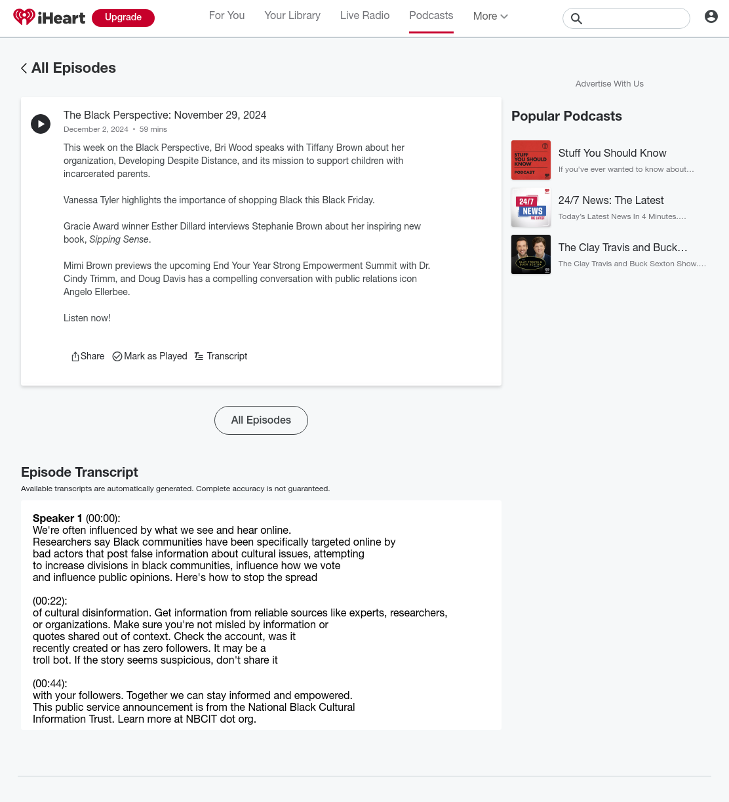Go back using All Episodes chevron
The image size is (729, 802).
24,68
